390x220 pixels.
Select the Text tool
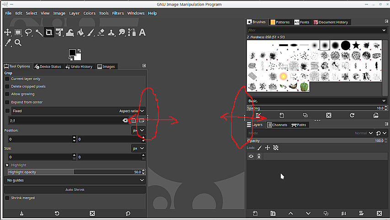tap(142, 32)
